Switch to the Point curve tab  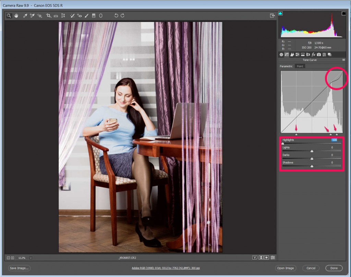click(x=300, y=66)
